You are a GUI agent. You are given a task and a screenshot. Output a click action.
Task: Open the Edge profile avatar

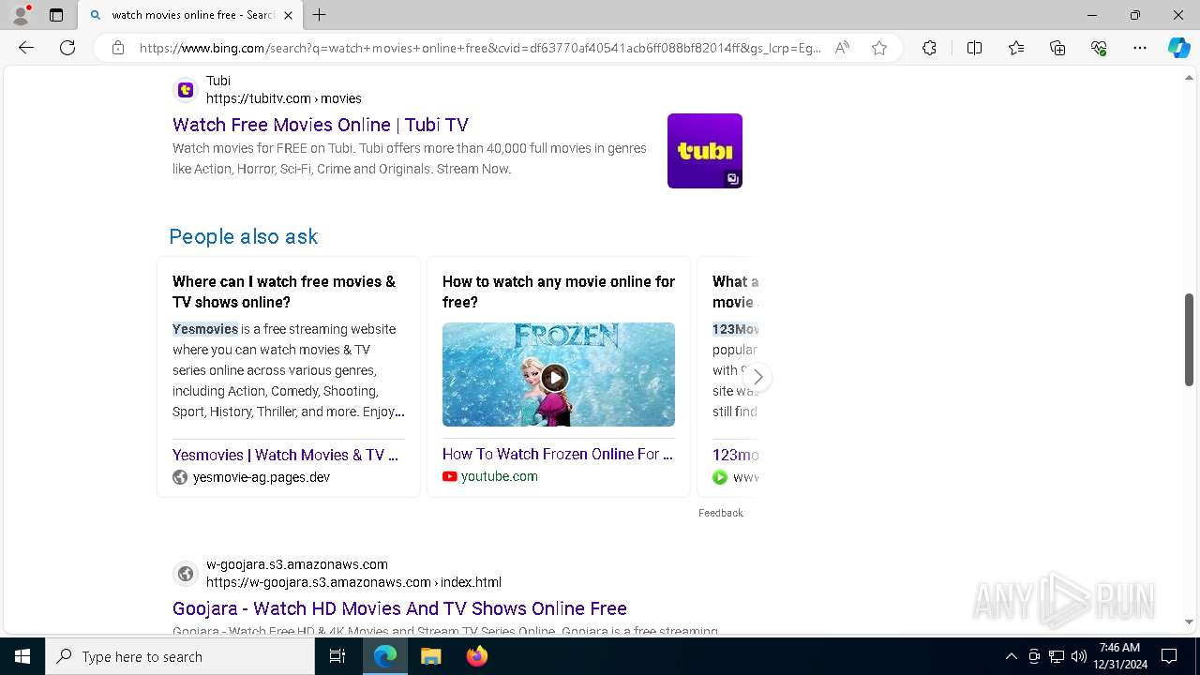(21, 15)
